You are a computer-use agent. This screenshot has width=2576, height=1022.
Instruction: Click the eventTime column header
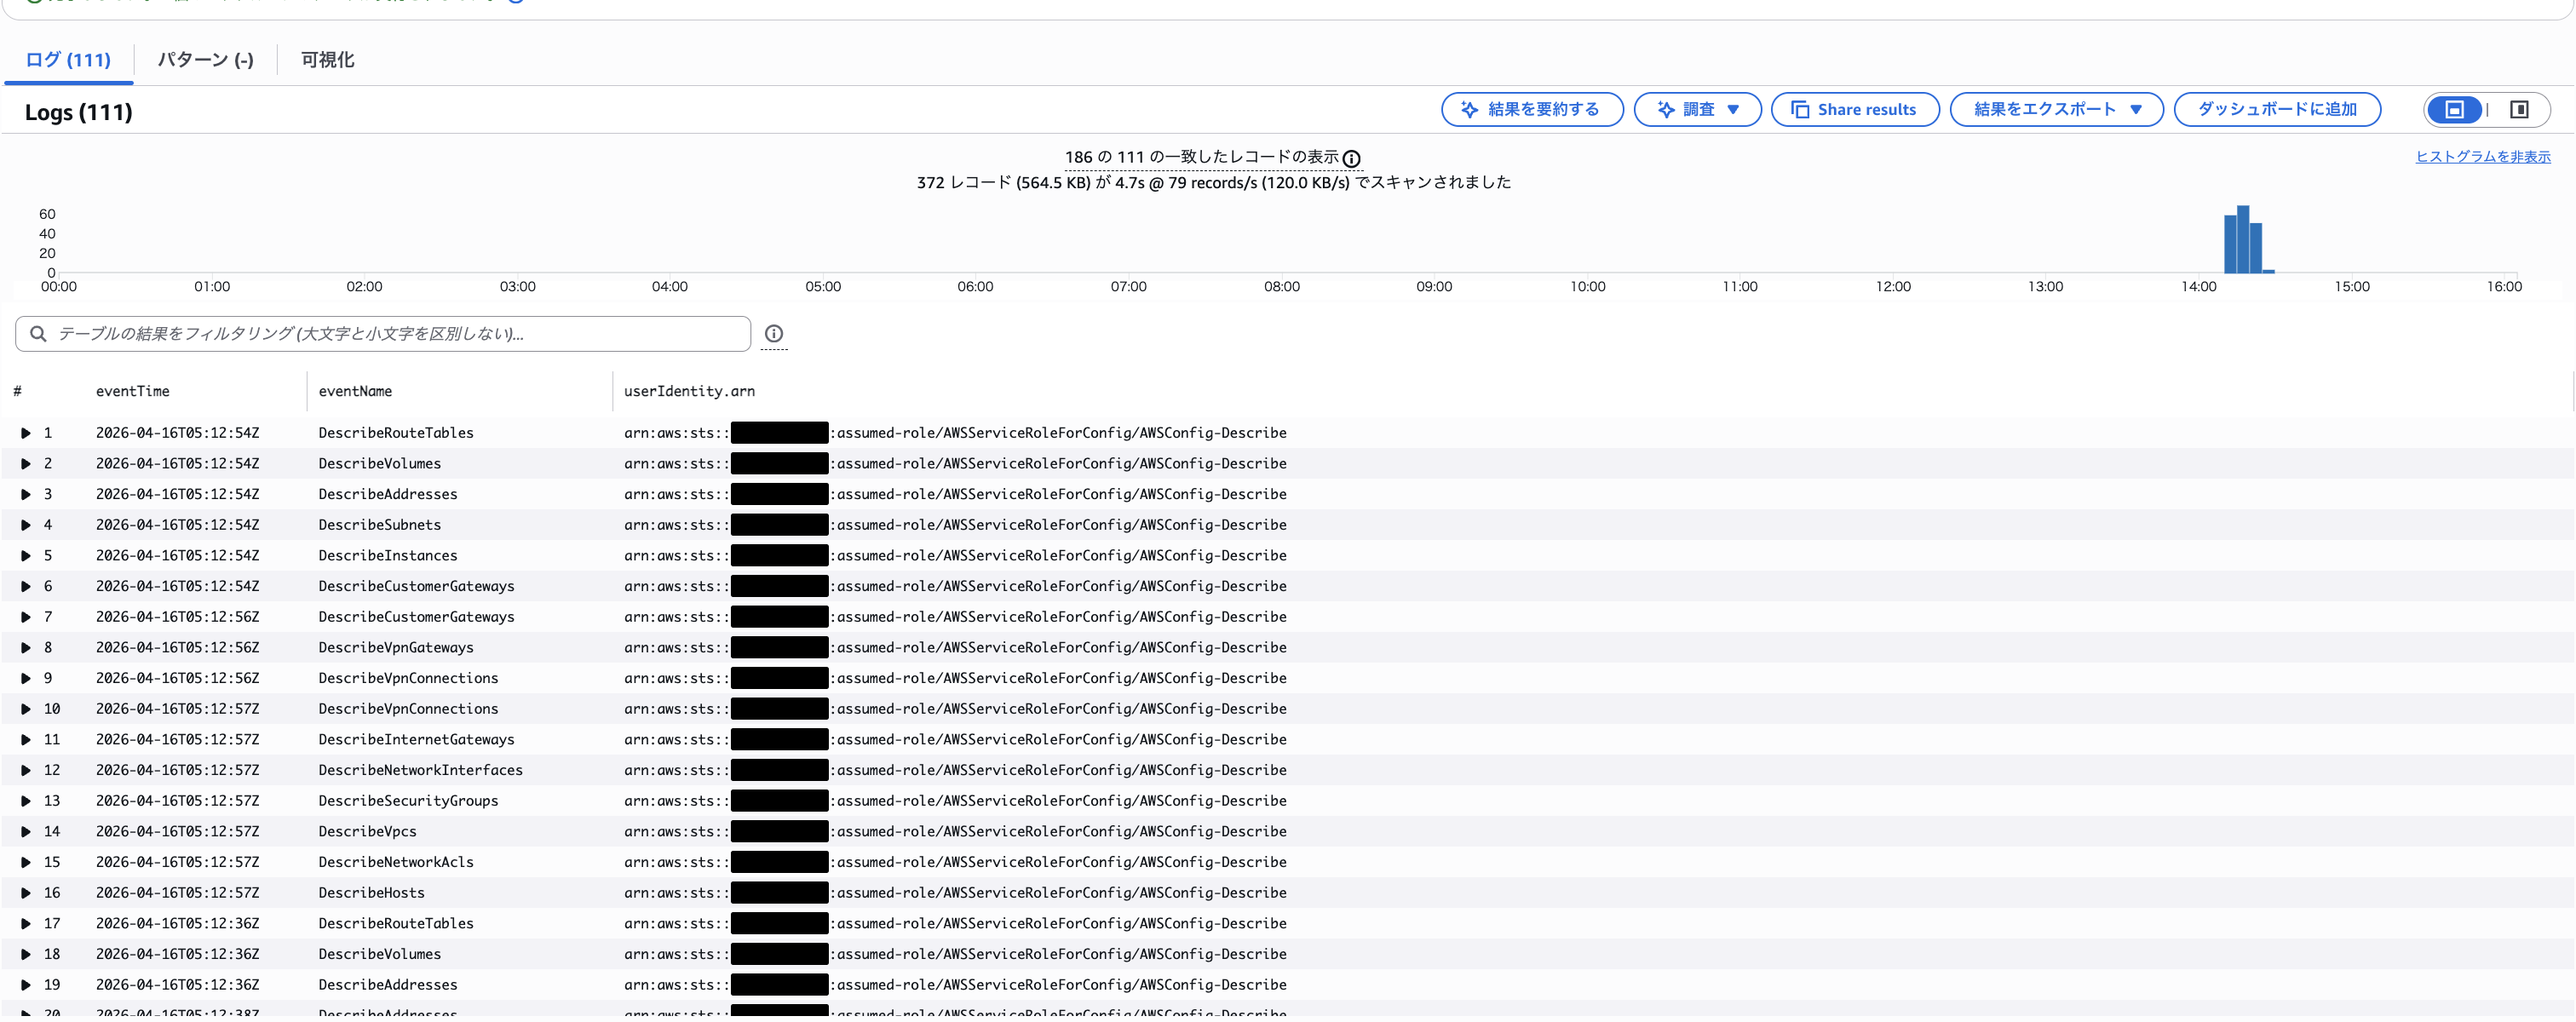(133, 392)
